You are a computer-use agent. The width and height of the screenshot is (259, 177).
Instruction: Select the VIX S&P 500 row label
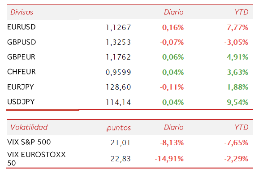pyautogui.click(x=29, y=142)
